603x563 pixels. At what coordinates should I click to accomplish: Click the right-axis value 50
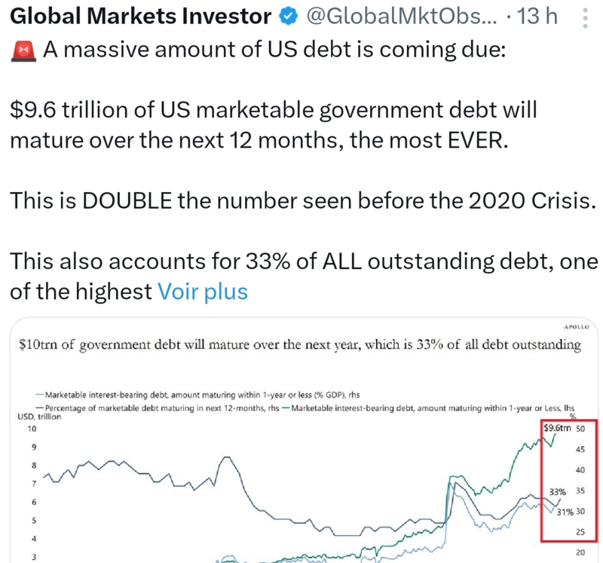581,429
